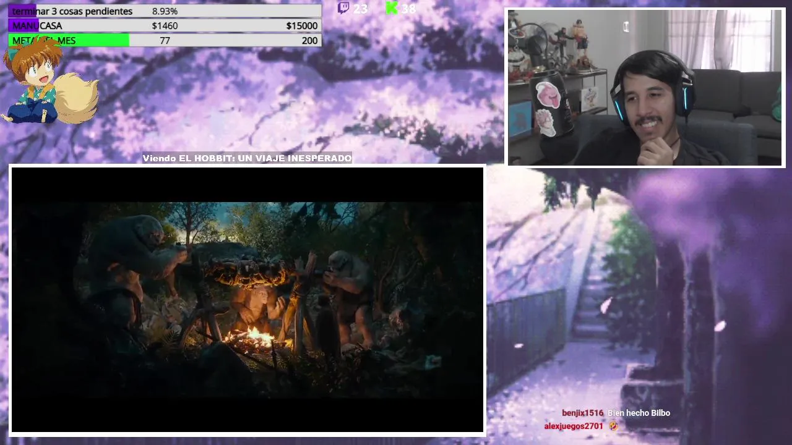Click the chat message 'Bien hecho Bilbo'
792x445 pixels.
639,413
